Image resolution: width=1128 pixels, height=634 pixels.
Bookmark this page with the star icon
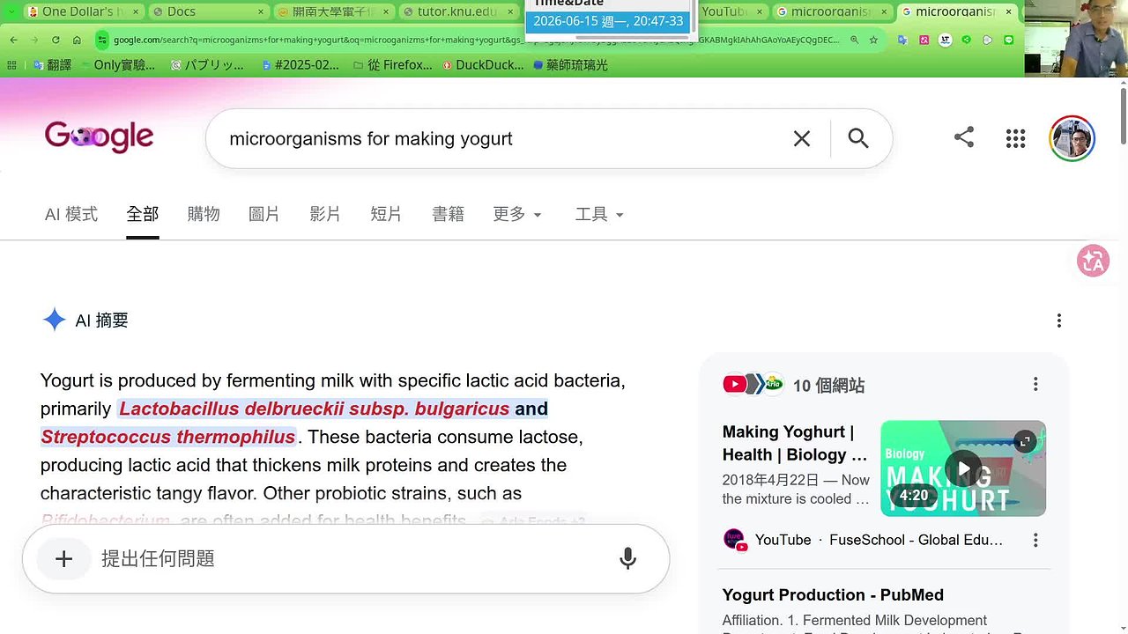point(873,40)
